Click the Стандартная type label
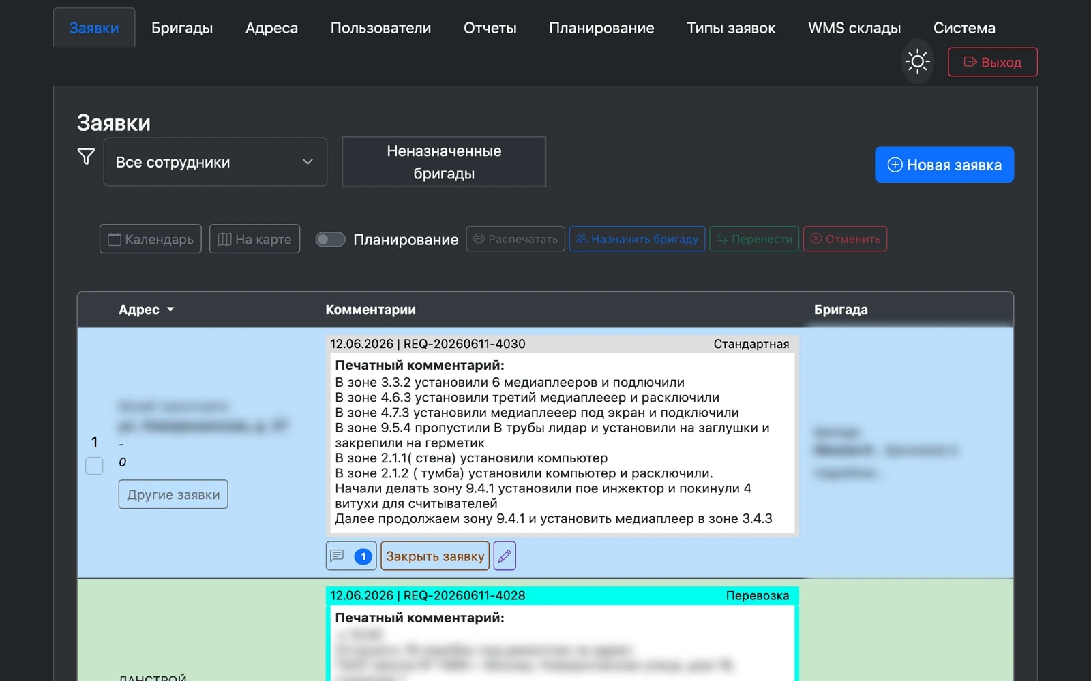1091x681 pixels. (751, 344)
